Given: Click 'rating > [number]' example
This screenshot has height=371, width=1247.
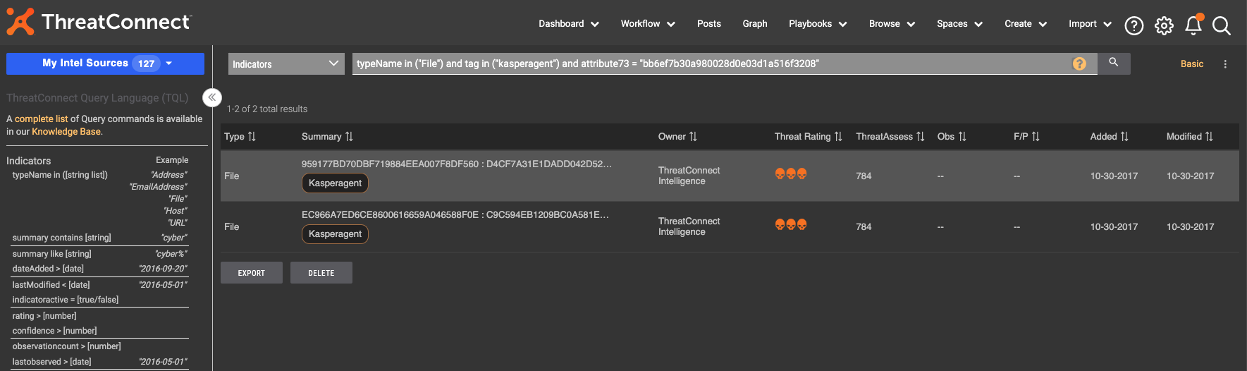Looking at the screenshot, I should point(44,316).
